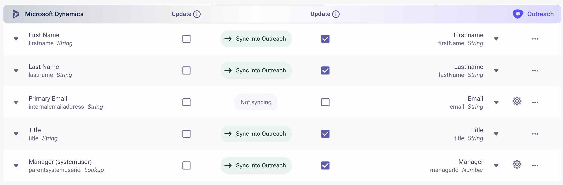This screenshot has height=185, width=563.
Task: Expand Dynamics field dropdown for Manager (systemuser)
Action: pos(16,166)
